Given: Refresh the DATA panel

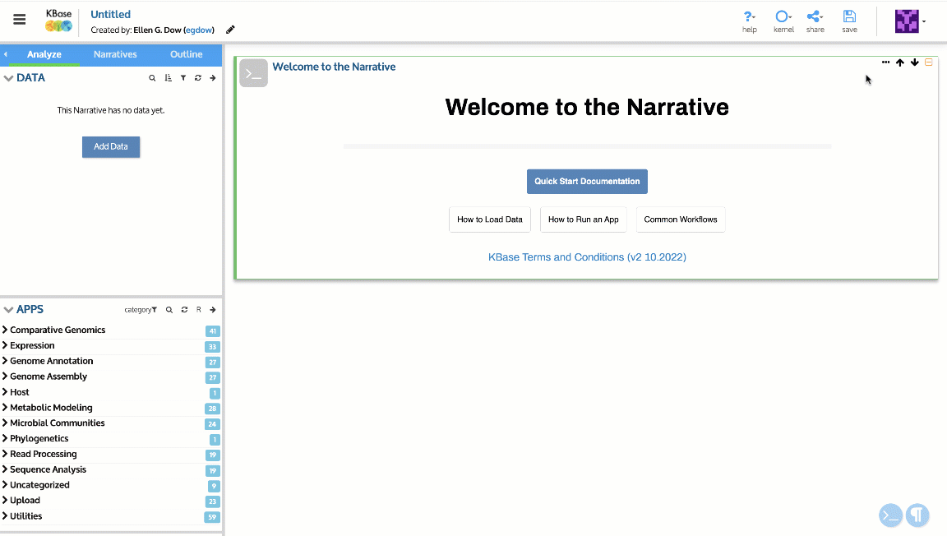Looking at the screenshot, I should pos(197,78).
